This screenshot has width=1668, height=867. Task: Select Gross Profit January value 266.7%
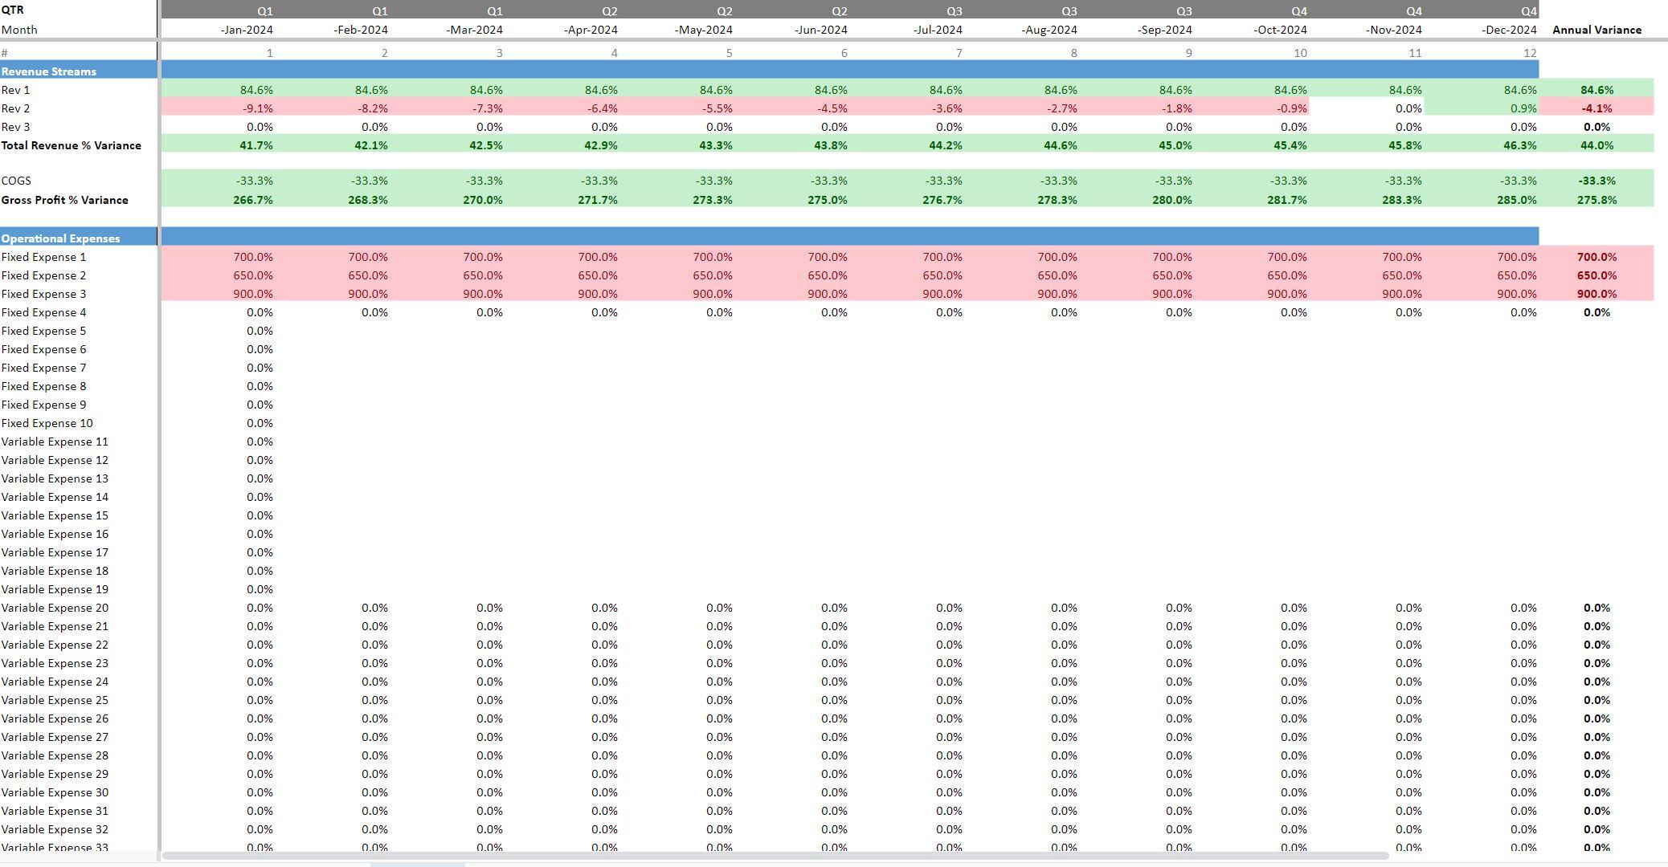coord(253,200)
